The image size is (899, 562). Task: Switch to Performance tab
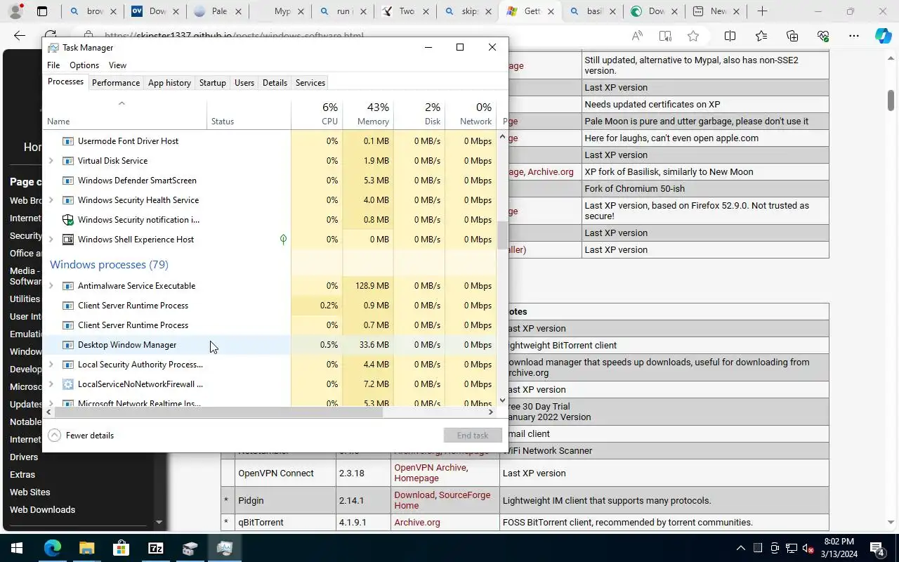pyautogui.click(x=116, y=83)
